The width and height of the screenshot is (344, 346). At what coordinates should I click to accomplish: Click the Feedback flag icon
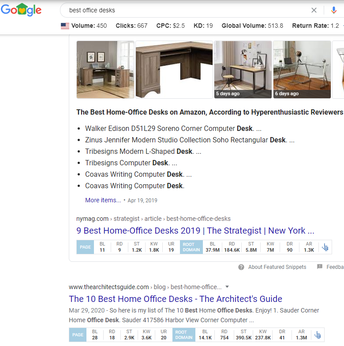point(319,267)
